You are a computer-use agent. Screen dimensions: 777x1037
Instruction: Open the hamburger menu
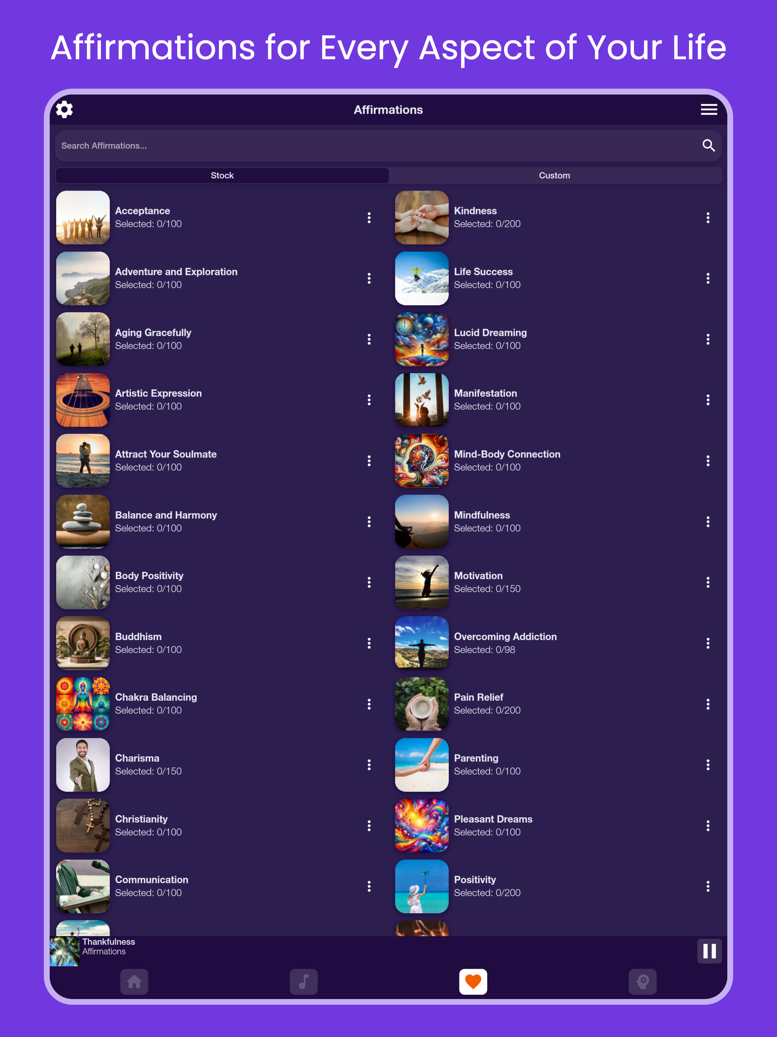(709, 109)
